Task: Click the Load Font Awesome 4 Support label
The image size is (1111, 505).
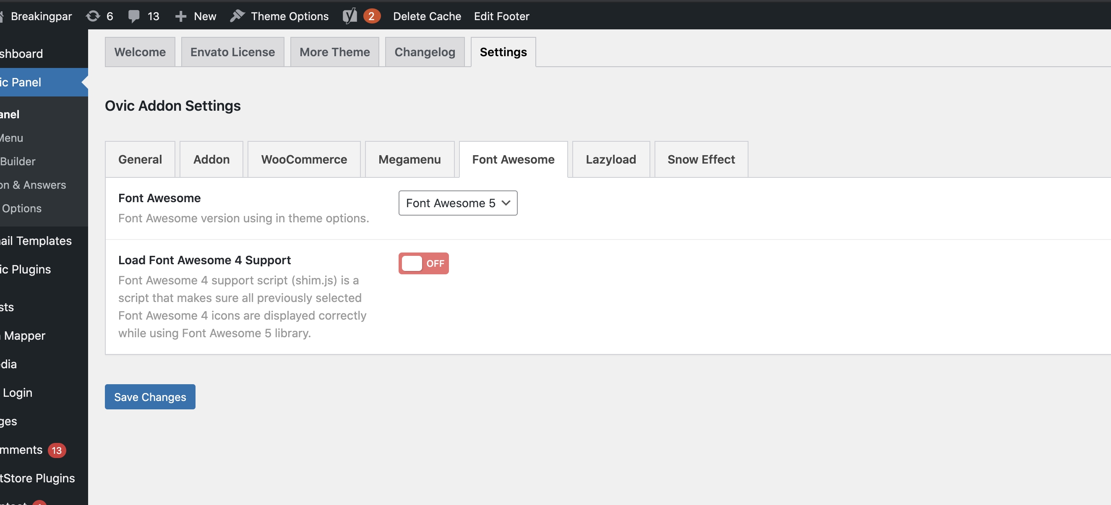Action: click(x=204, y=260)
